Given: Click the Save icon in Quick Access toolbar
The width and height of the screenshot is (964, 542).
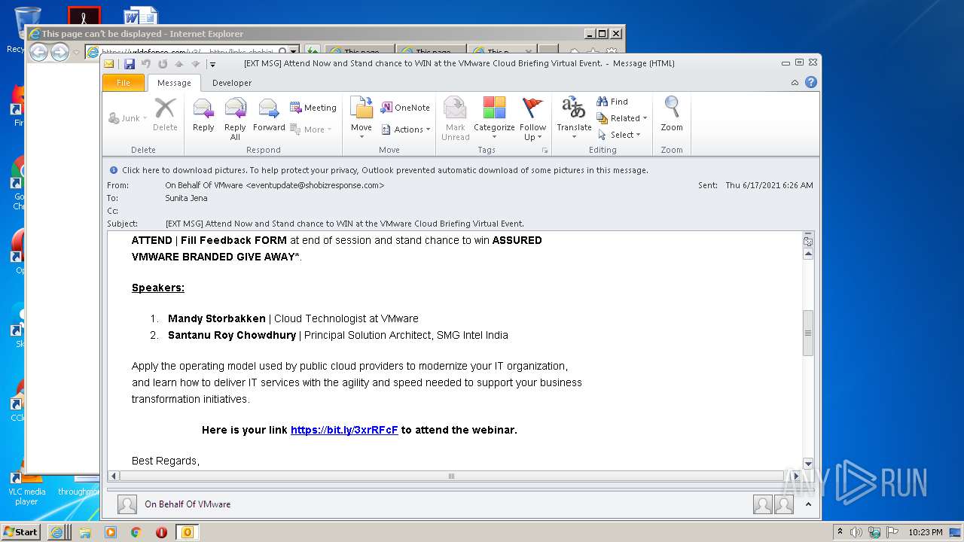Looking at the screenshot, I should pyautogui.click(x=130, y=64).
